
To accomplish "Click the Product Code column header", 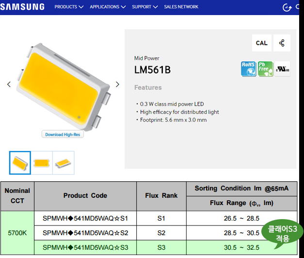I will point(85,196).
